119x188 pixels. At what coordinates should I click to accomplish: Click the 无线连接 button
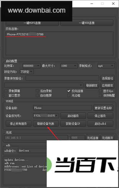pyautogui.click(x=93, y=138)
